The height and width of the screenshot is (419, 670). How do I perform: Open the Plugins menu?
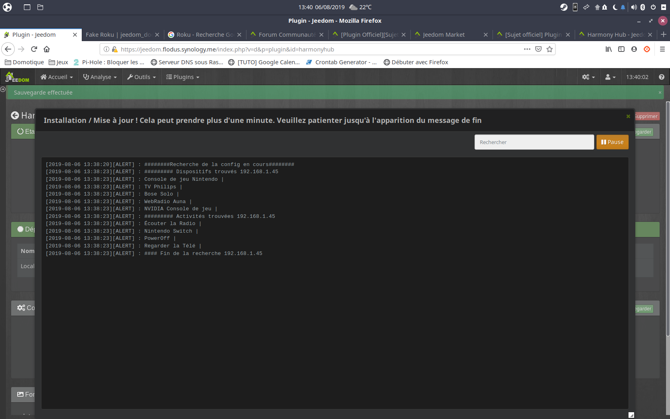pyautogui.click(x=183, y=77)
